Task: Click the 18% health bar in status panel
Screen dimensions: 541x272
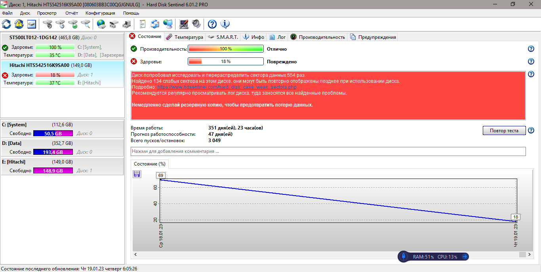Action: 225,61
